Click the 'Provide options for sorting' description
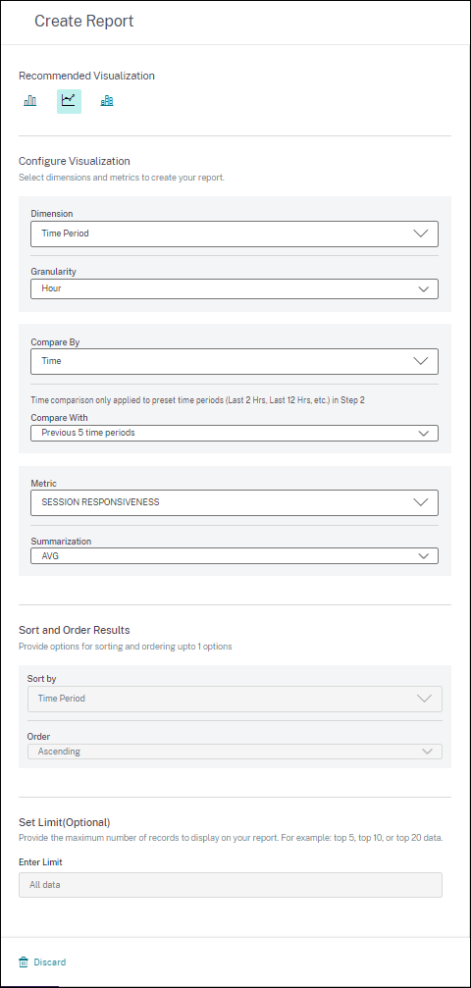Screen dimensions: 471x988 pos(126,647)
